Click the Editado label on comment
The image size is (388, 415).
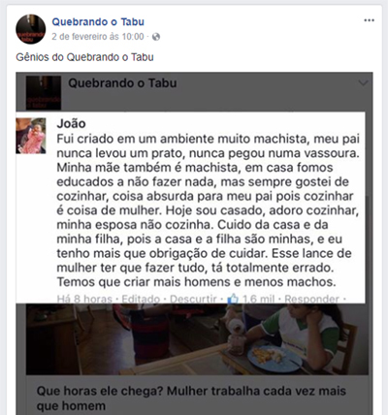(141, 299)
